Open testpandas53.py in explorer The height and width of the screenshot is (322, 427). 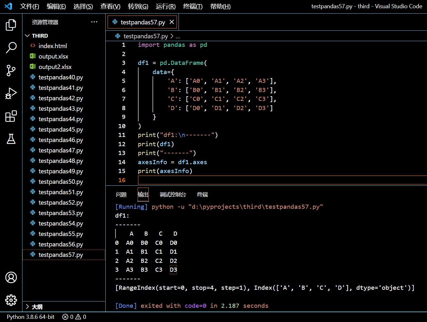pyautogui.click(x=64, y=213)
